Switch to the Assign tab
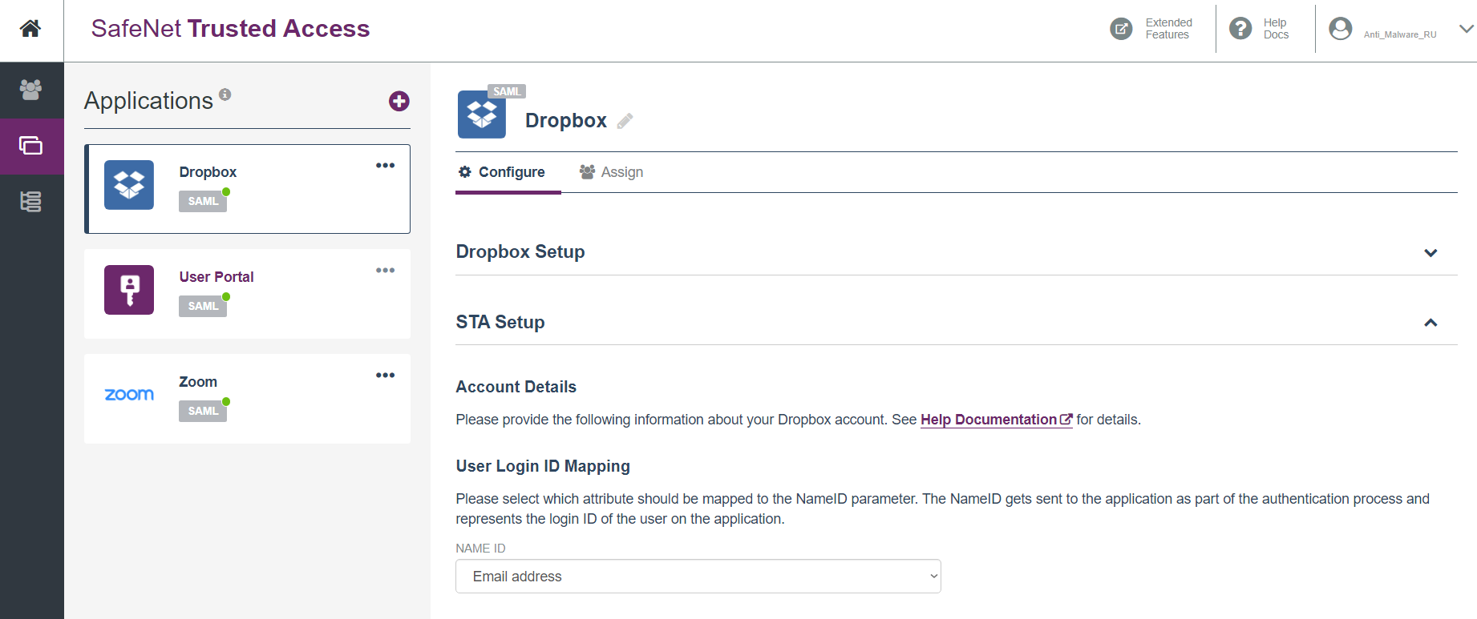This screenshot has width=1477, height=619. pos(611,172)
